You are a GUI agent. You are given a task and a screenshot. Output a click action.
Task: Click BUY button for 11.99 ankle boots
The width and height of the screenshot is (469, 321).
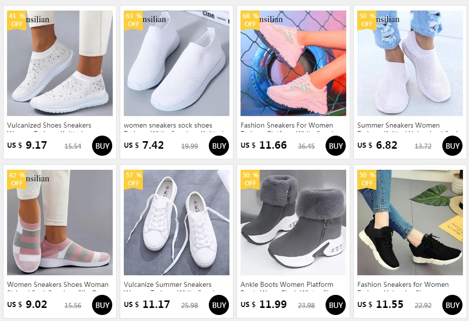click(x=336, y=305)
